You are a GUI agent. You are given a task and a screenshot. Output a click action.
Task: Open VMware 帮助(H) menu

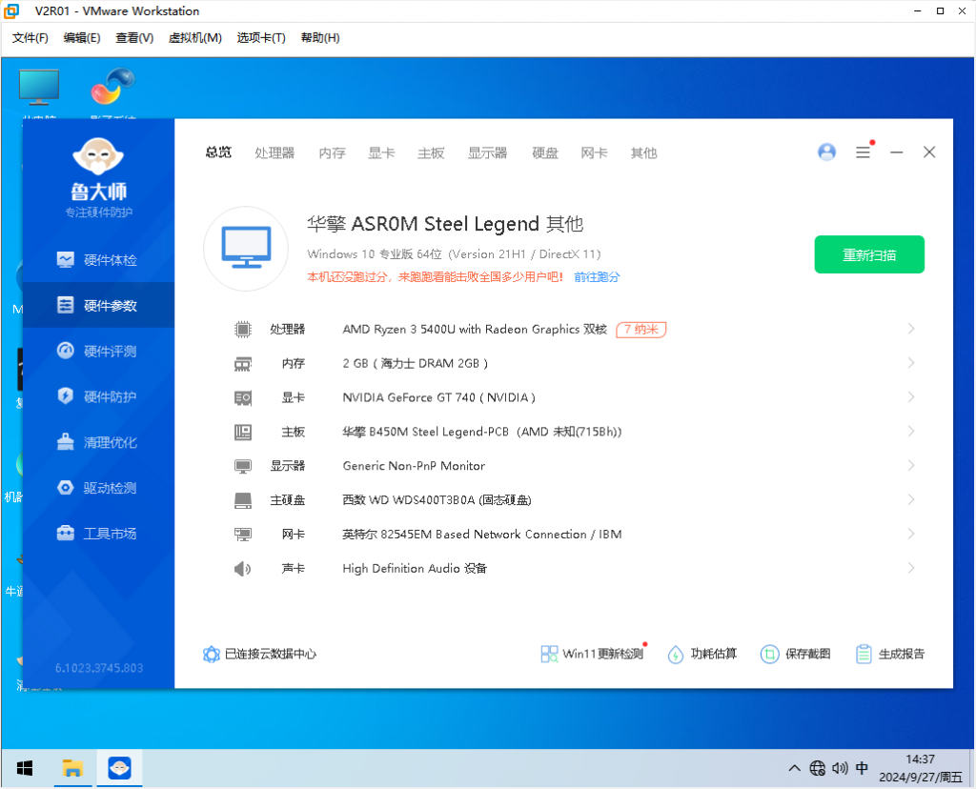(320, 38)
